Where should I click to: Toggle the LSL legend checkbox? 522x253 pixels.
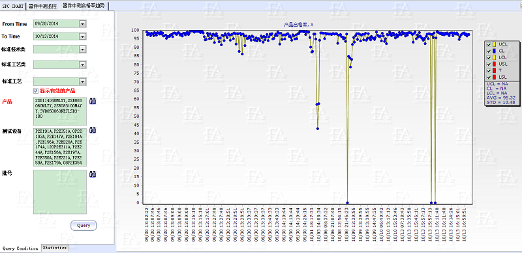488,77
